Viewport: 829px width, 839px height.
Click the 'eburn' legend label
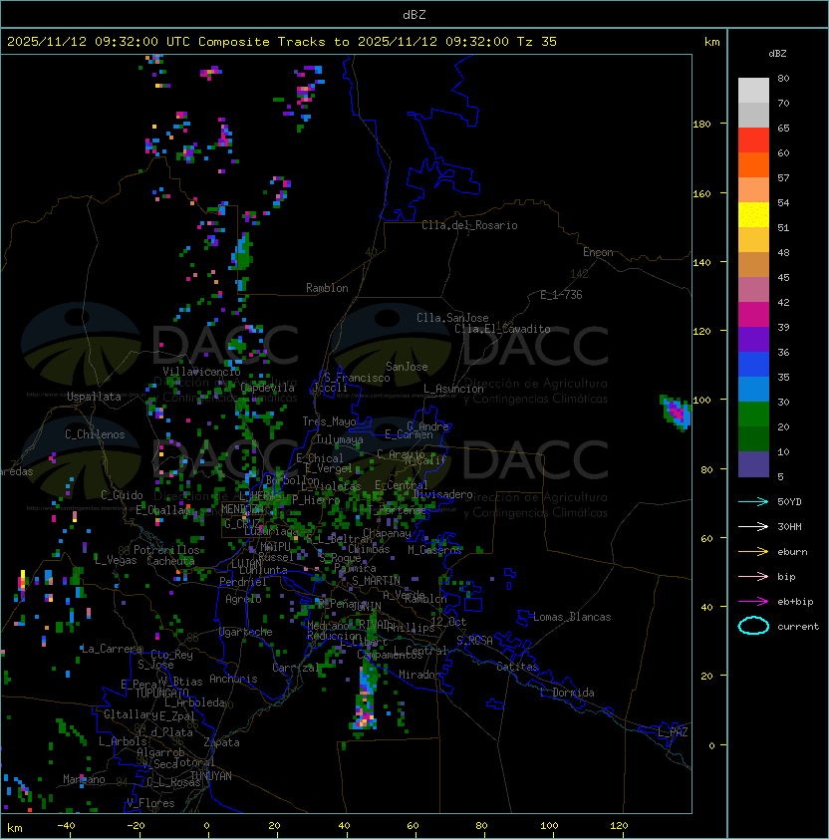click(x=792, y=552)
